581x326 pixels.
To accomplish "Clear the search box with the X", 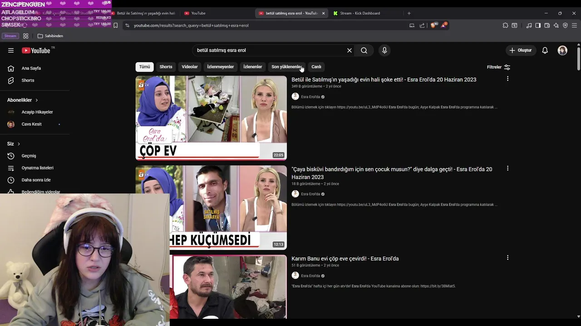I will [350, 50].
